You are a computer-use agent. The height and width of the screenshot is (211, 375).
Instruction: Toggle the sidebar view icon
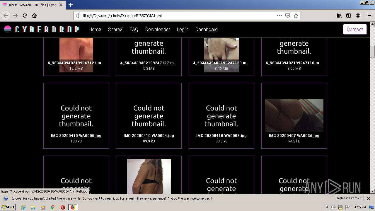tap(349, 16)
